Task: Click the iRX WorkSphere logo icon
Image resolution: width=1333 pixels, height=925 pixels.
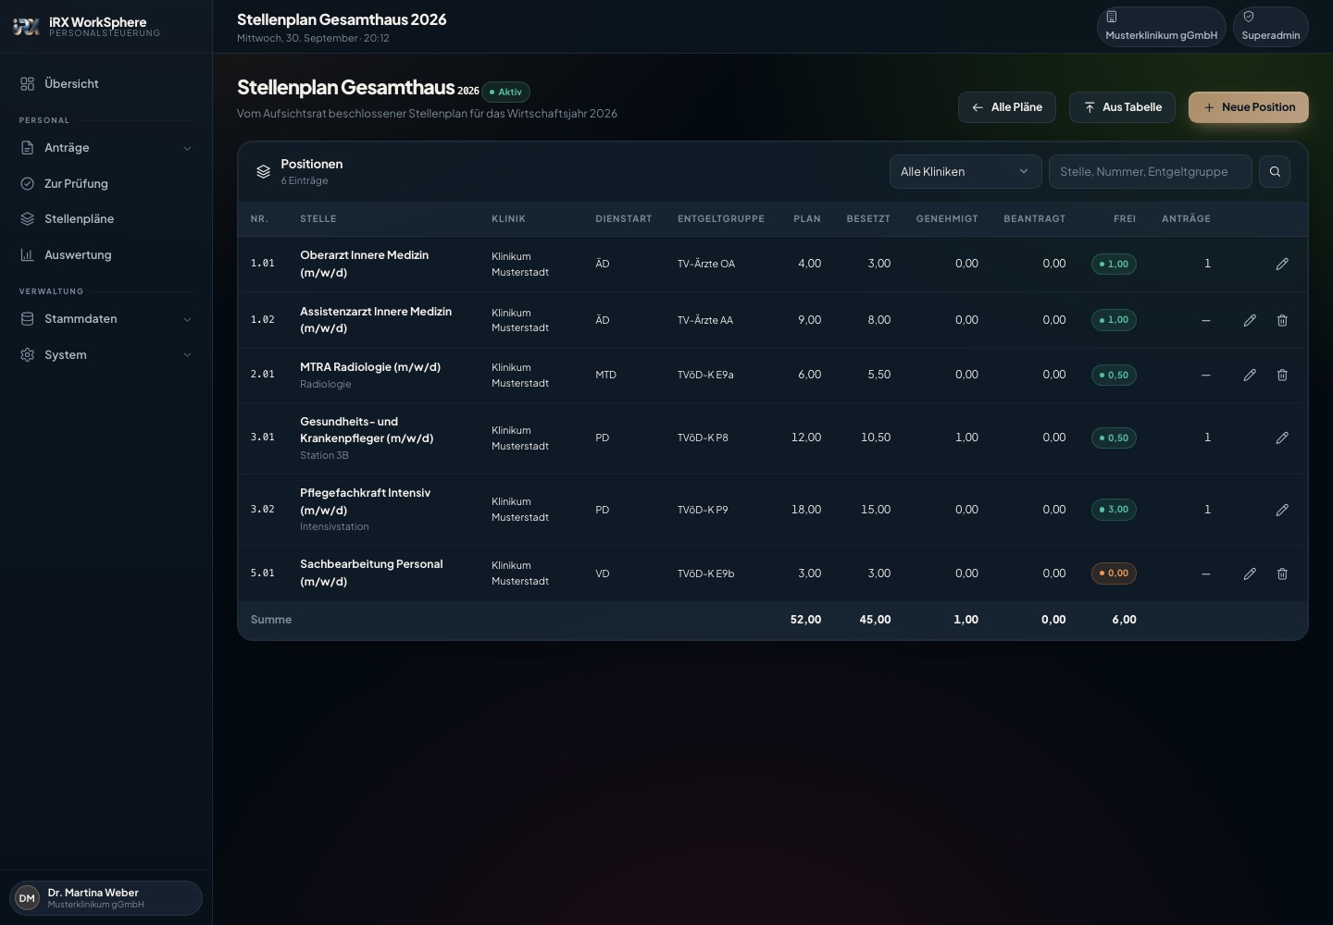Action: point(27,27)
